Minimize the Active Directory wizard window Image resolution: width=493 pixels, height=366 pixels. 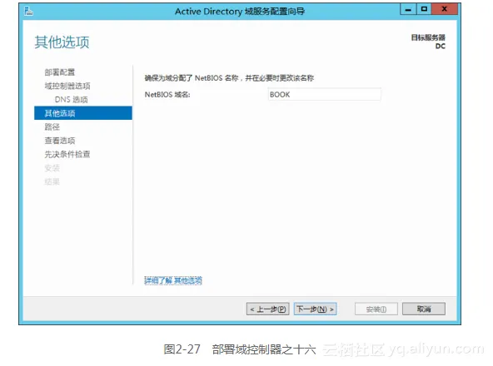408,9
